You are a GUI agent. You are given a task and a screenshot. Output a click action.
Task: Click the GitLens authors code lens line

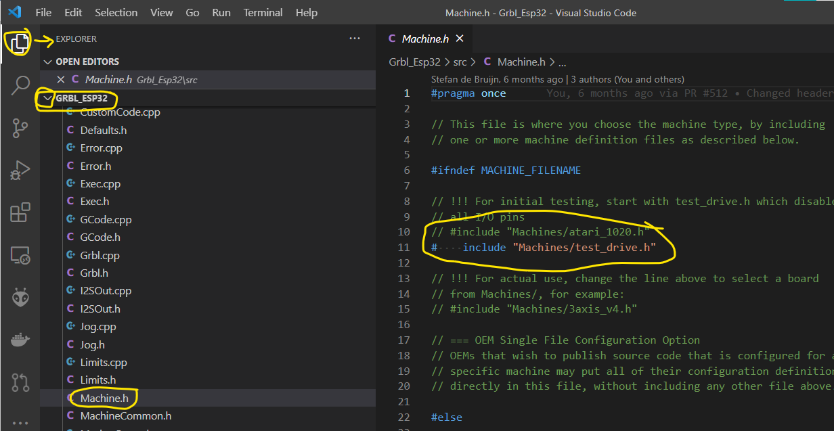[x=557, y=79]
